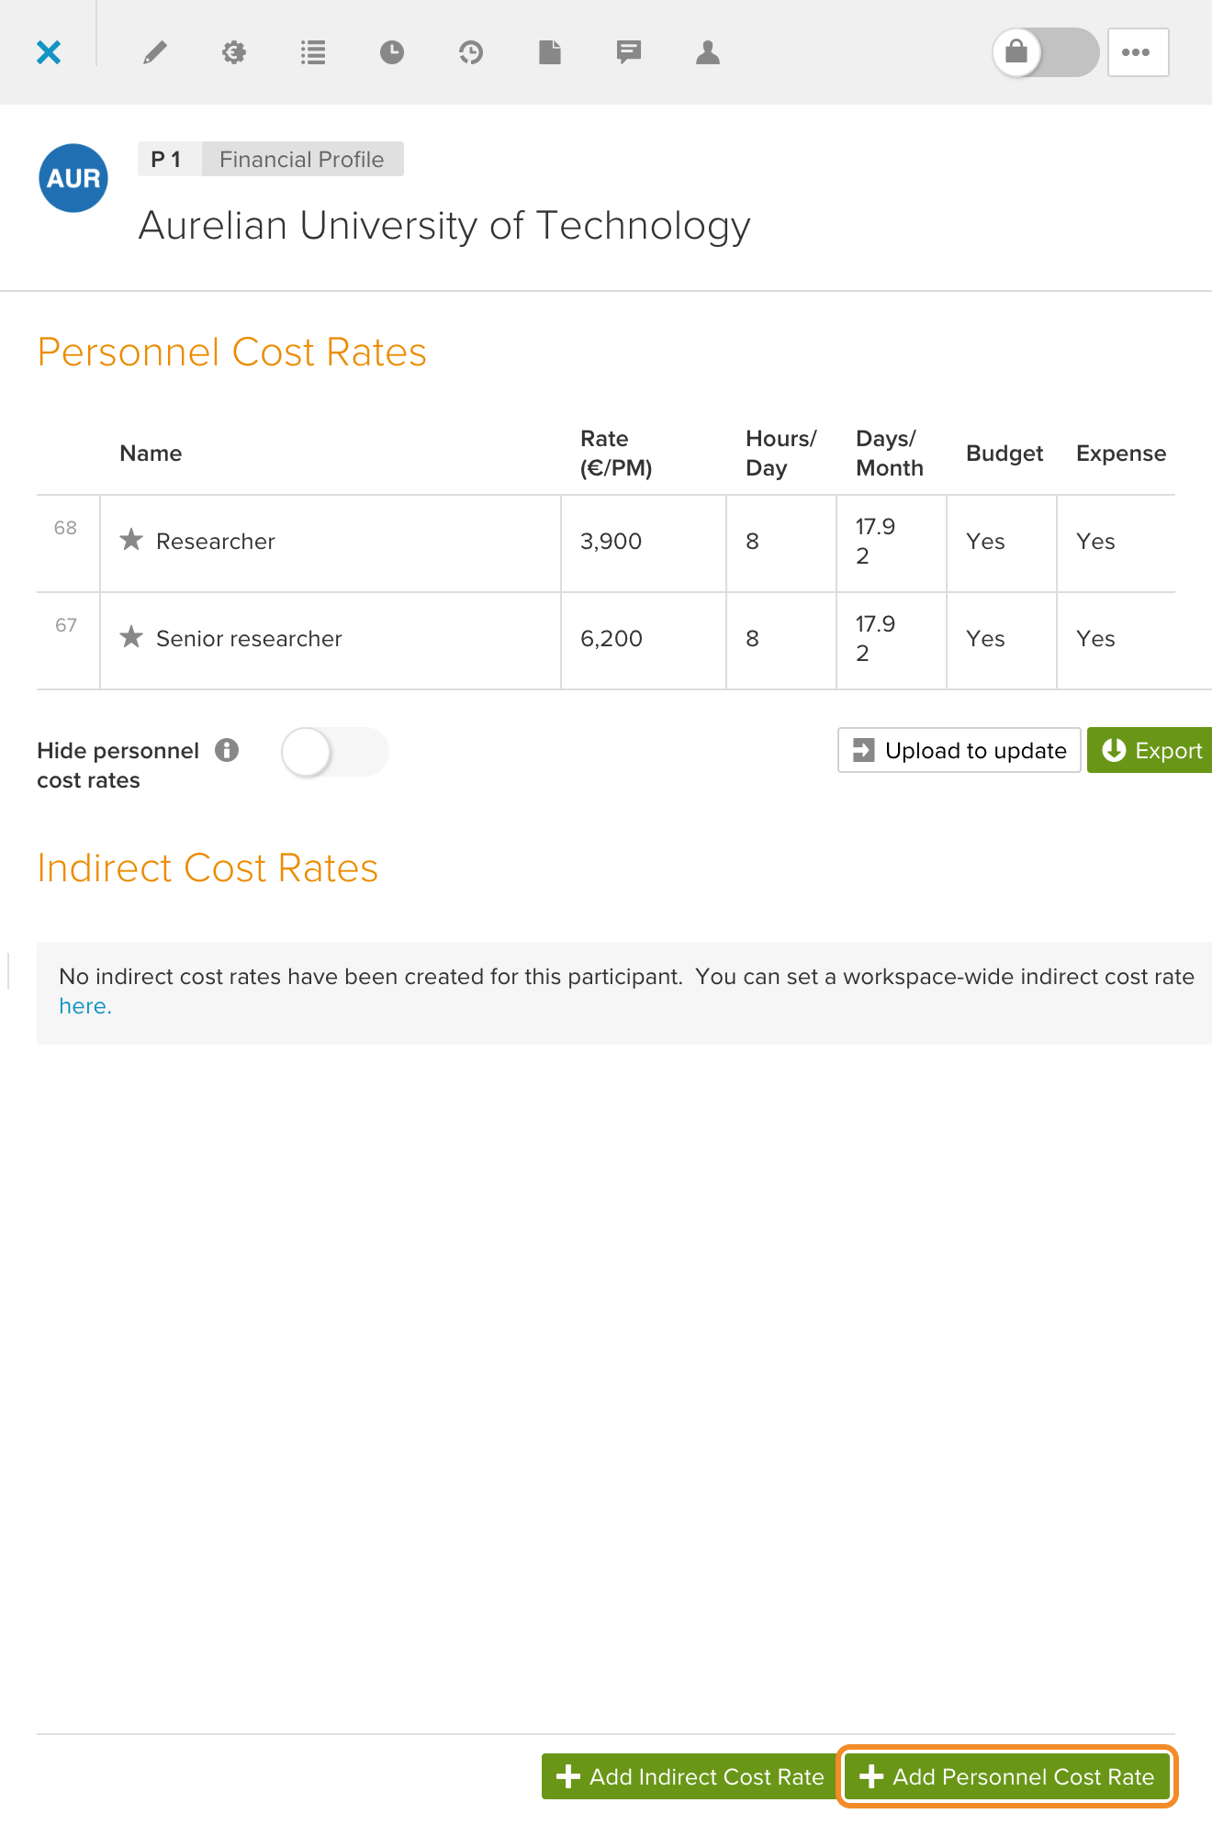
Task: Toggle the Hide personnel cost rates switch
Action: point(335,752)
